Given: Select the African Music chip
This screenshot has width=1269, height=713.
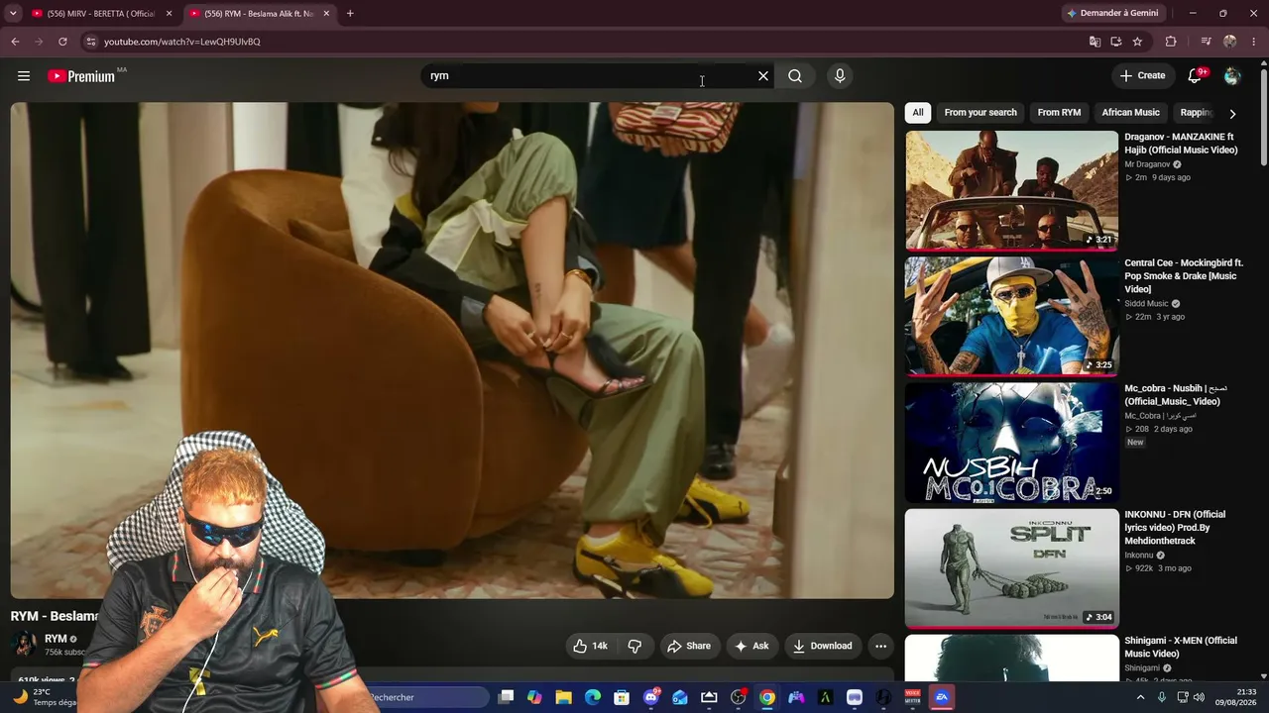Looking at the screenshot, I should click(1130, 113).
